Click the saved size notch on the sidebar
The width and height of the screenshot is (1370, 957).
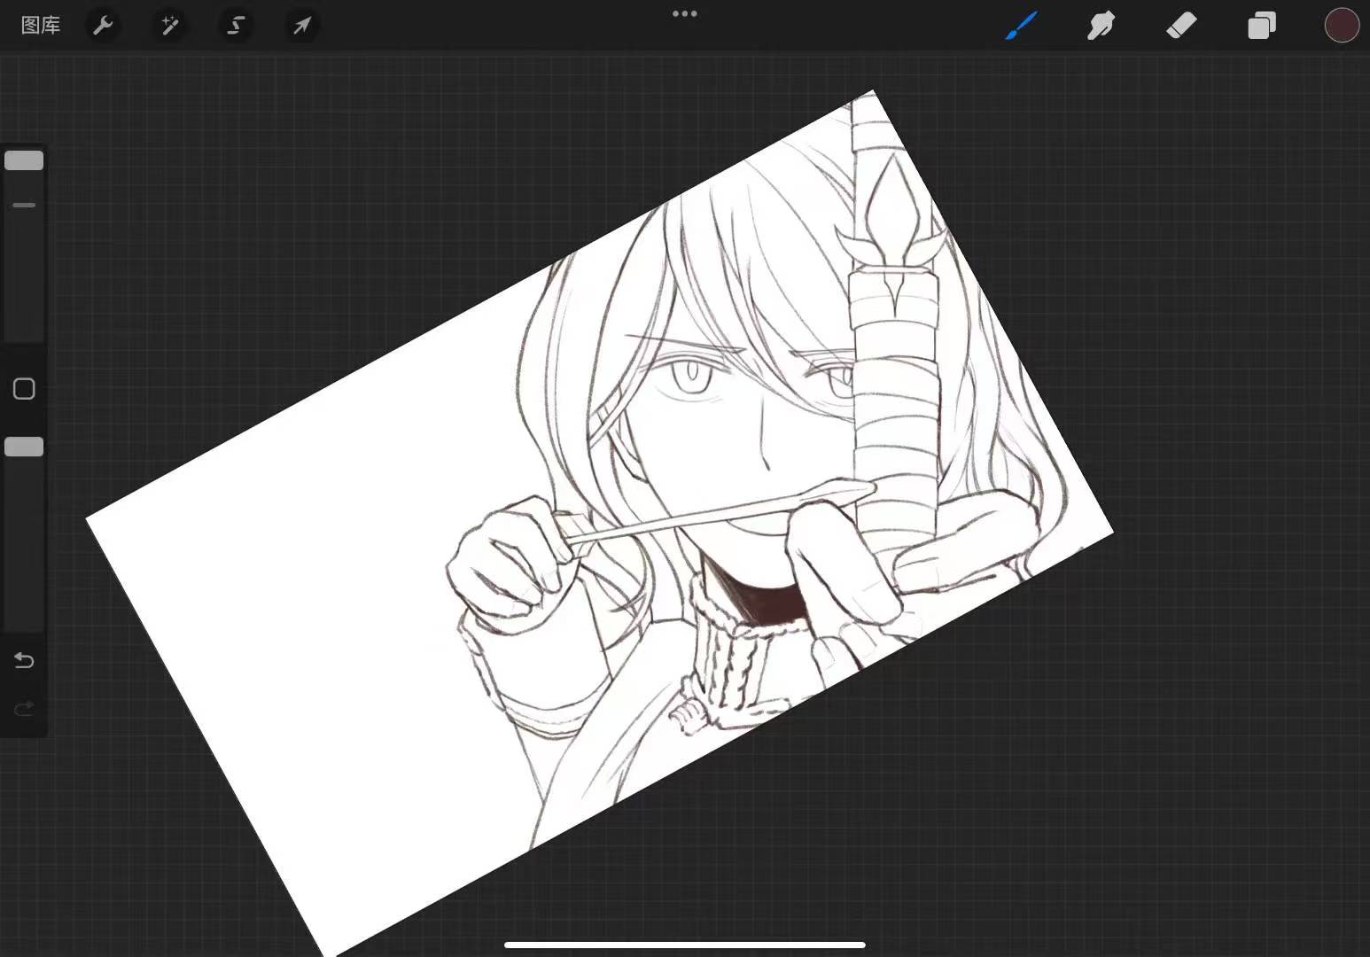24,205
